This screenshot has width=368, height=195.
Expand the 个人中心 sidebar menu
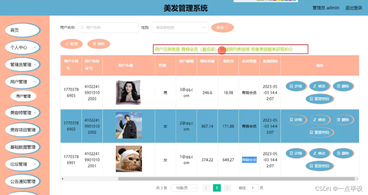(23, 47)
